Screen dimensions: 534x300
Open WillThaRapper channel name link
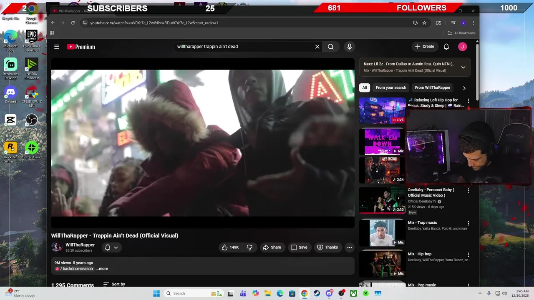click(x=80, y=245)
